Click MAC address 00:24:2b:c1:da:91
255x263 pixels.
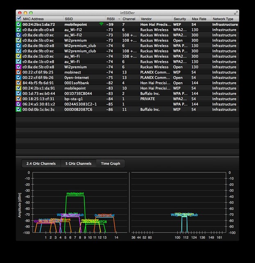(x=39, y=88)
